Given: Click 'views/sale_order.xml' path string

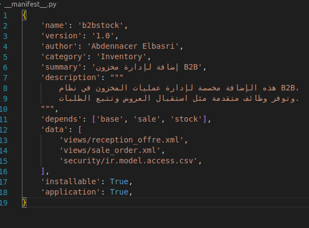Looking at the screenshot, I should pos(110,151).
